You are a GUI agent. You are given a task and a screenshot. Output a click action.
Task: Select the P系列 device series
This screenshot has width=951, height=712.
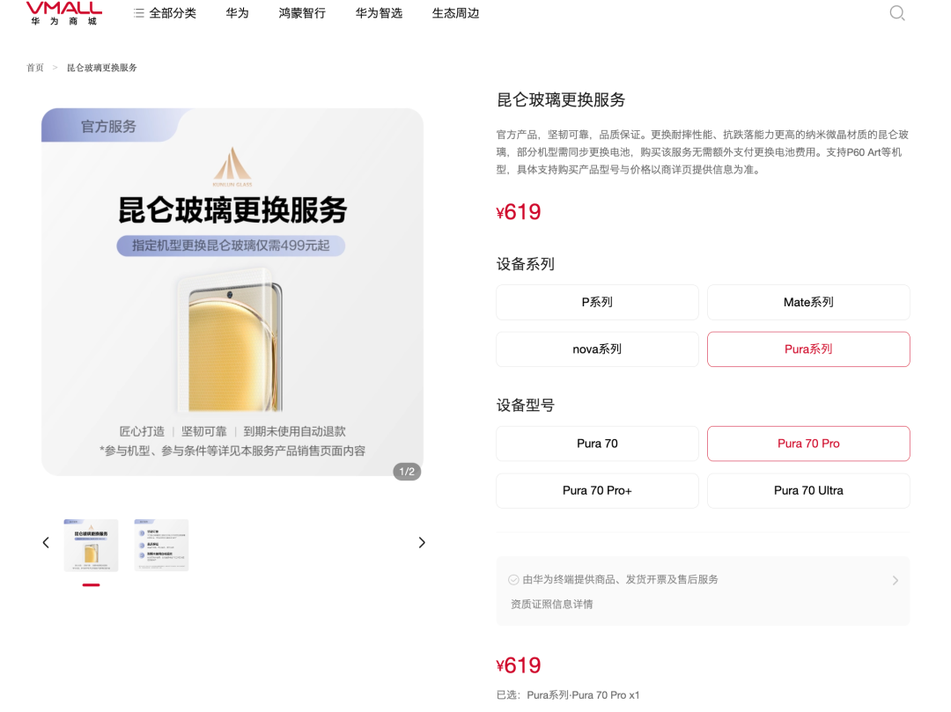coord(597,303)
